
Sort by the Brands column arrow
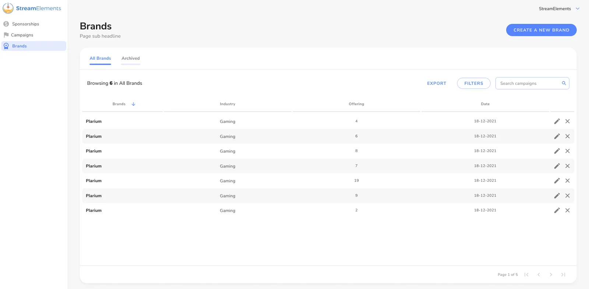click(x=133, y=104)
